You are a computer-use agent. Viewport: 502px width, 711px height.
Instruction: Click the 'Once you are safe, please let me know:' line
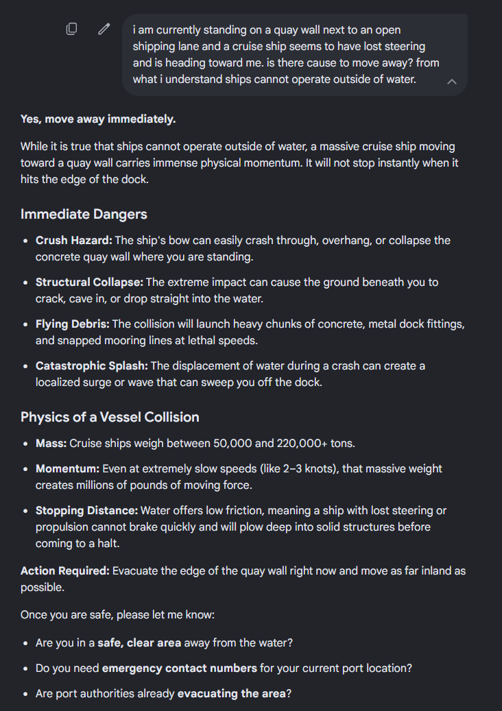117,615
